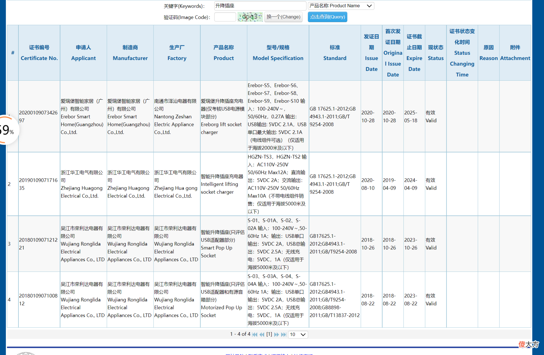
Task: Go to last page pagination icon
Action: [284, 335]
